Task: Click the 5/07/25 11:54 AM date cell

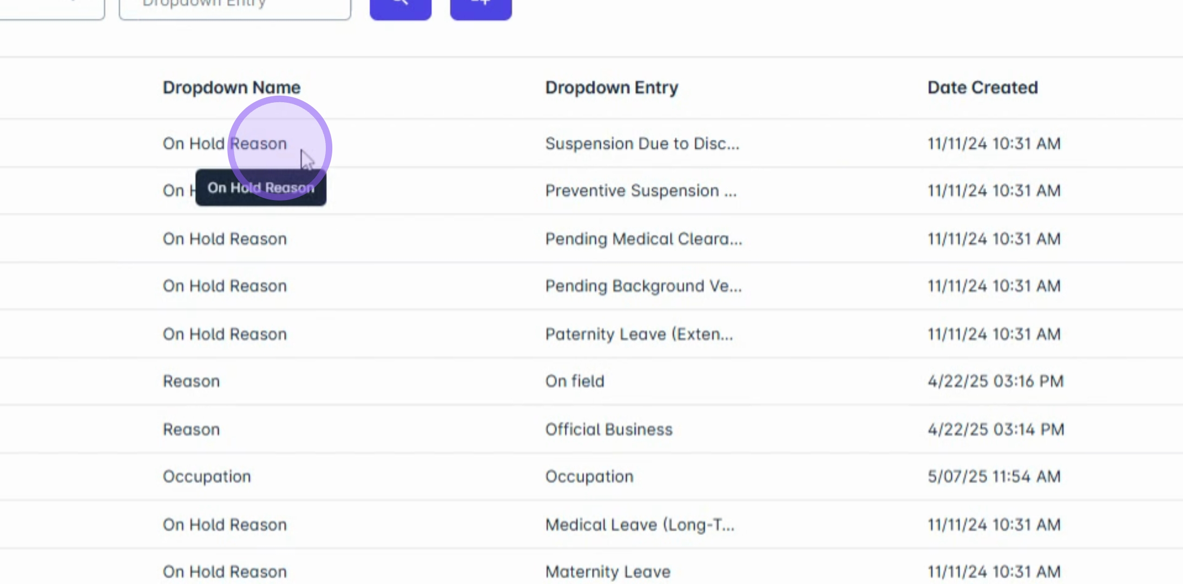Action: click(994, 476)
